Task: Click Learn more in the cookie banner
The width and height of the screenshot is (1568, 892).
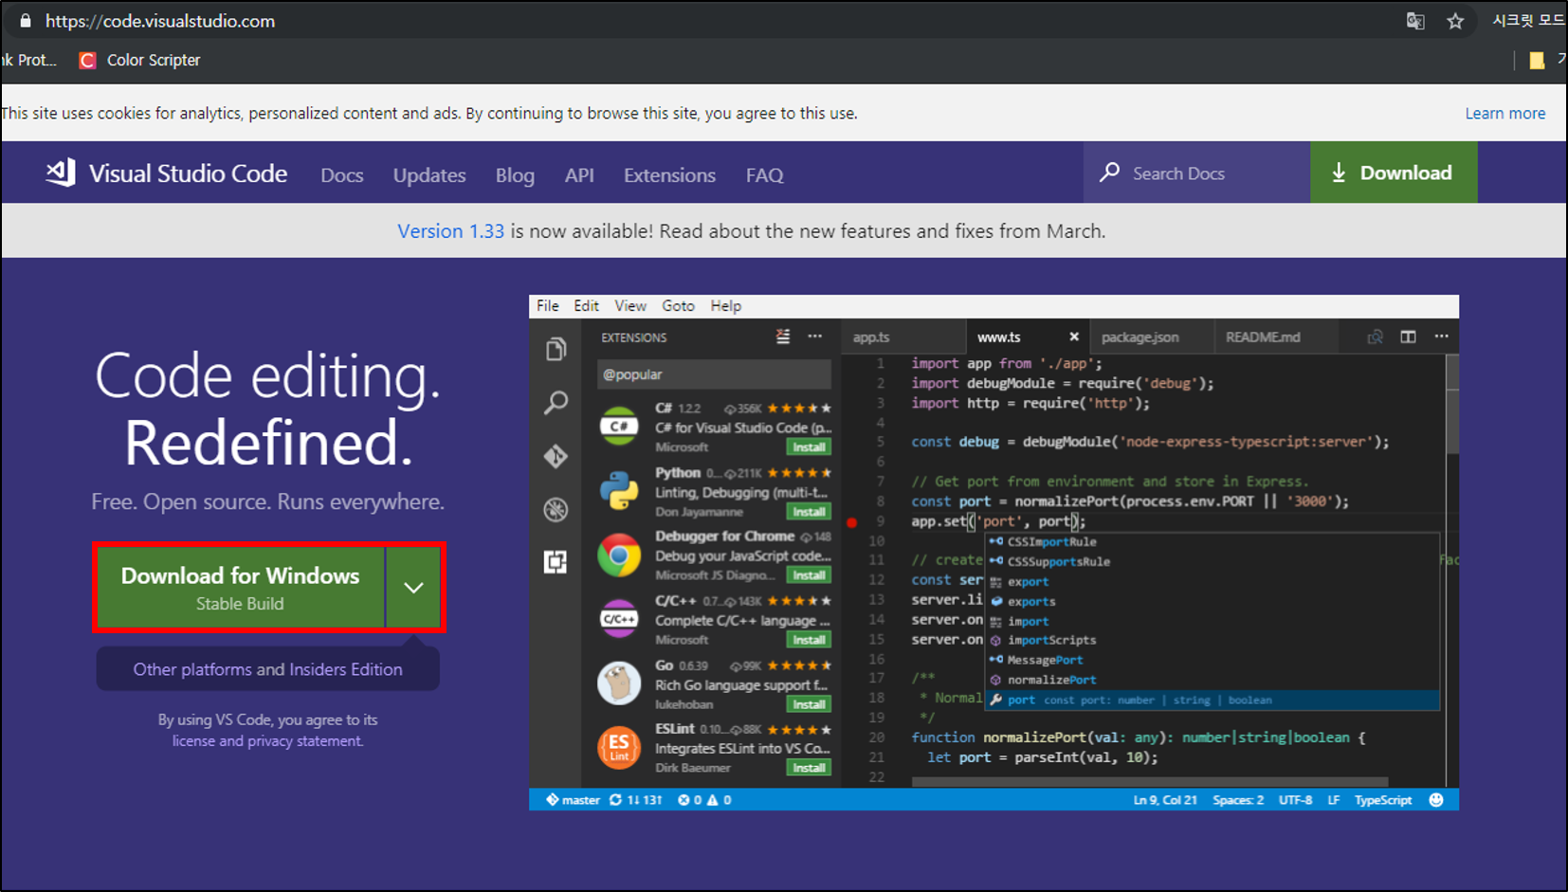Action: (x=1504, y=114)
